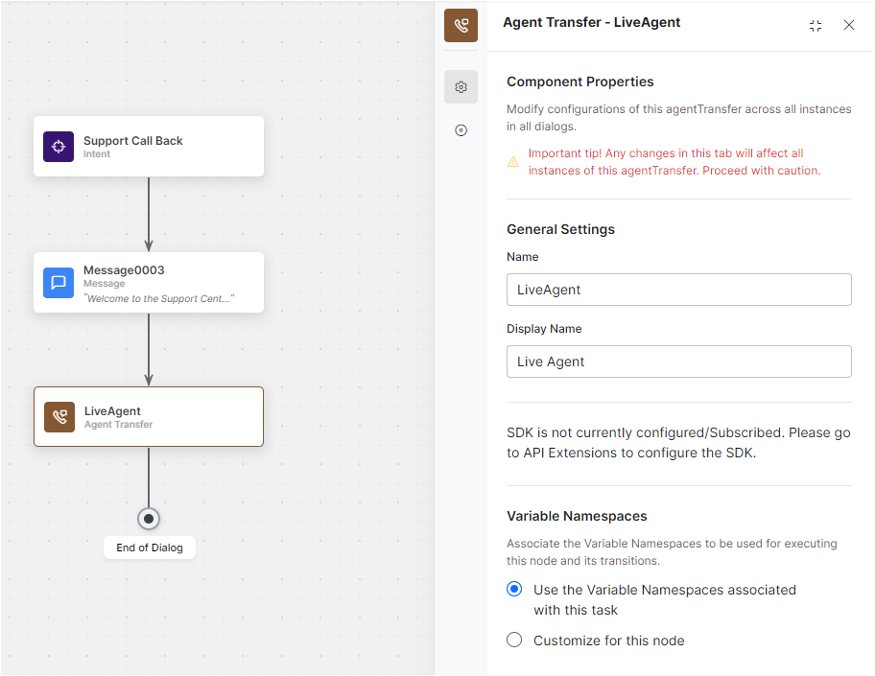The width and height of the screenshot is (875, 676).
Task: Click the Agent Transfer icon atop the panel sidebar
Action: coord(461,25)
